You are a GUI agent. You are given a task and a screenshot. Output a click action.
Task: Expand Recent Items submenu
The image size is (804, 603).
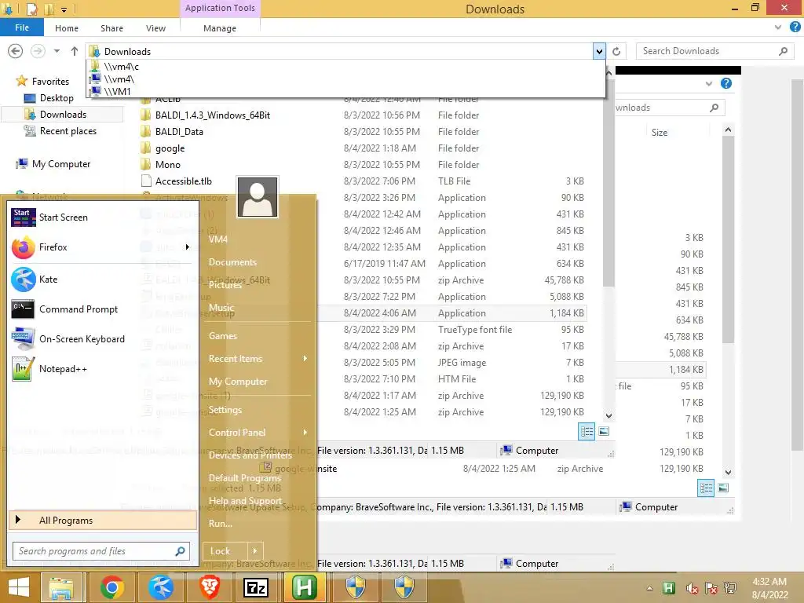click(x=305, y=358)
